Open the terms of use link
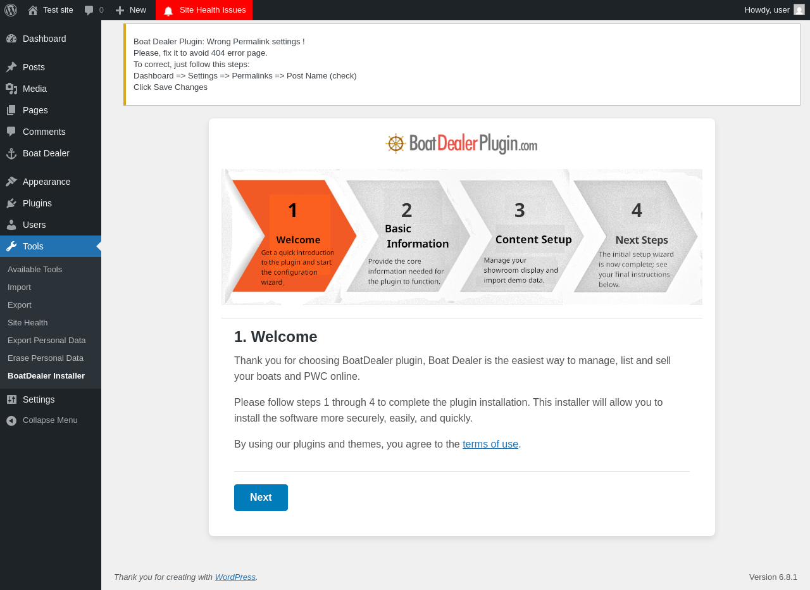The image size is (810, 590). tap(490, 444)
